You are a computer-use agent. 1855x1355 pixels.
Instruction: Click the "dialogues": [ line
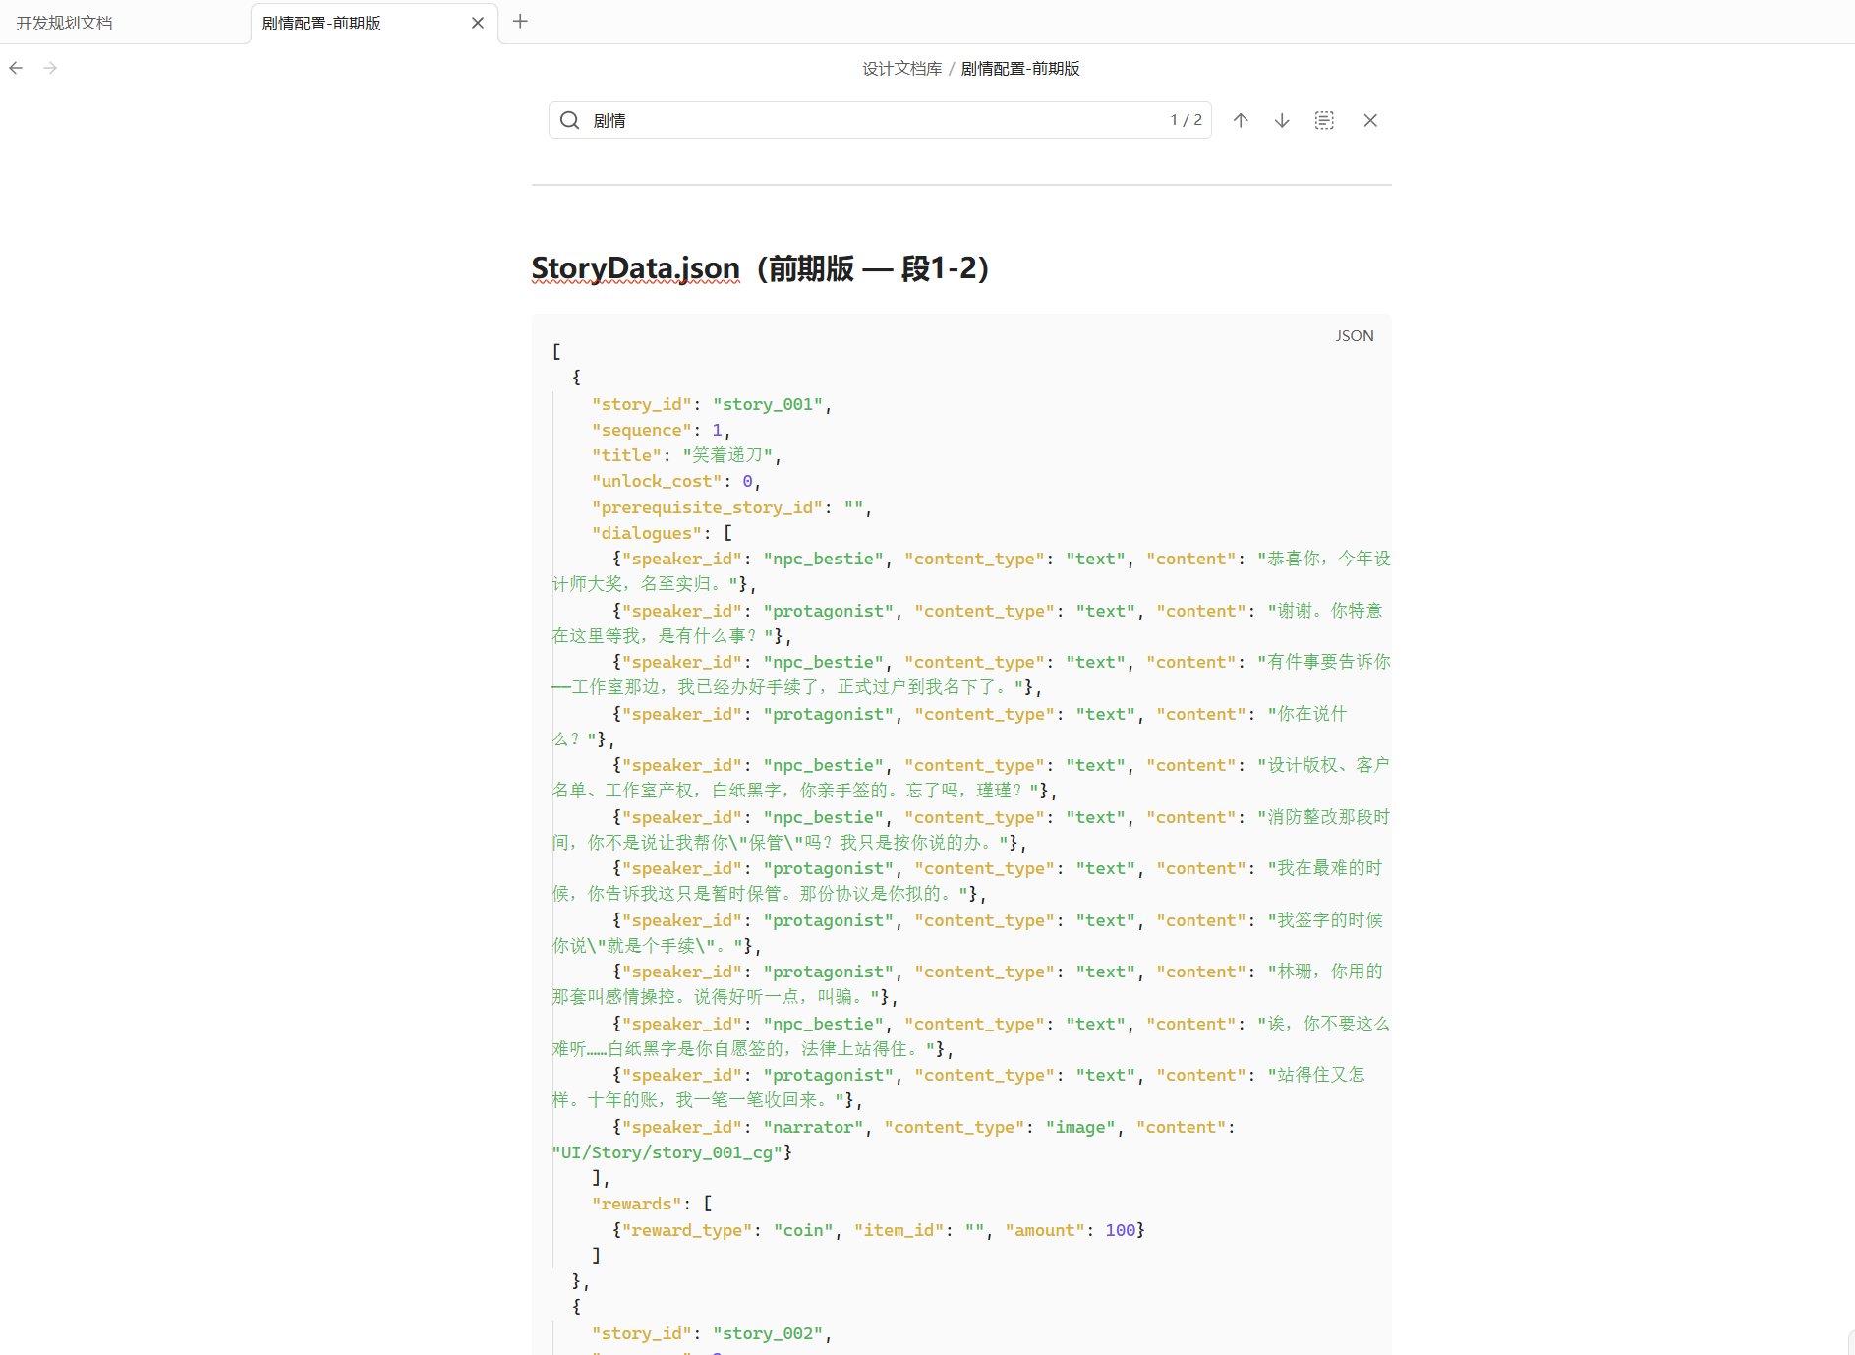(662, 533)
